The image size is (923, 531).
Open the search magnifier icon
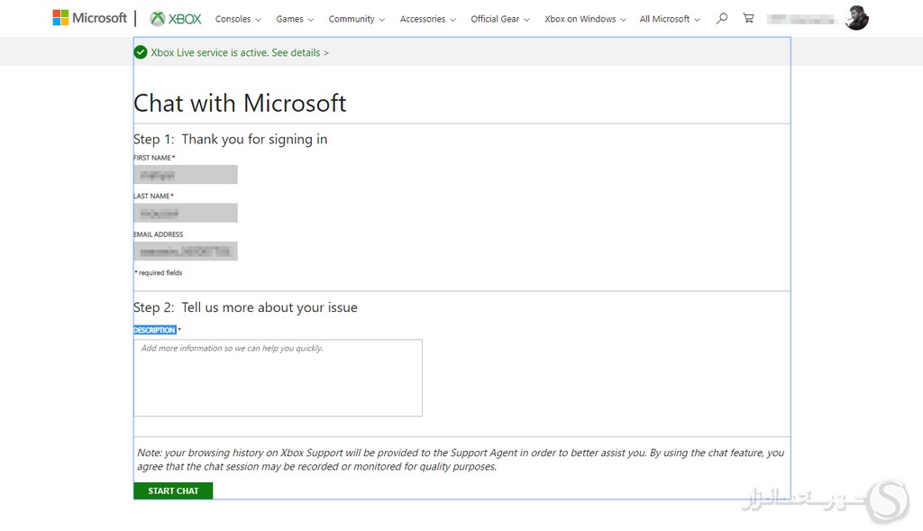721,18
